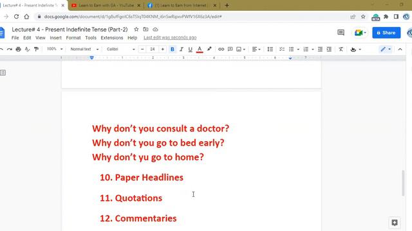Open the Calibri font dropdown

tap(120, 49)
